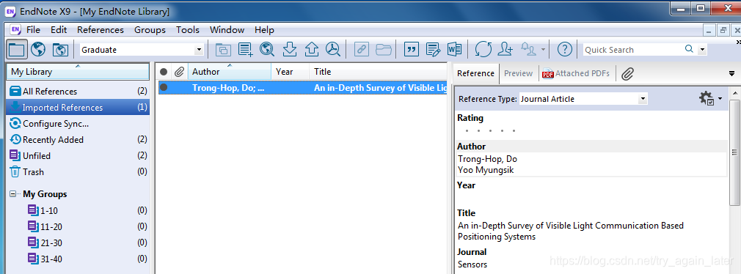Expand Activity Feed dropdown arrow
This screenshot has height=274, width=741.
point(544,50)
